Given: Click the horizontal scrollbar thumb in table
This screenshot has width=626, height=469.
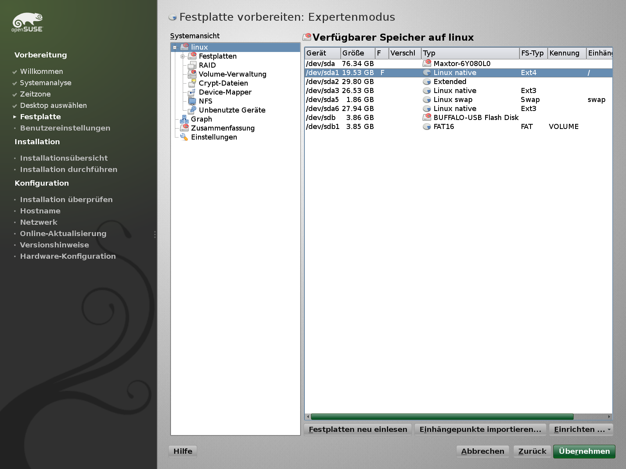Looking at the screenshot, I should click(x=442, y=417).
